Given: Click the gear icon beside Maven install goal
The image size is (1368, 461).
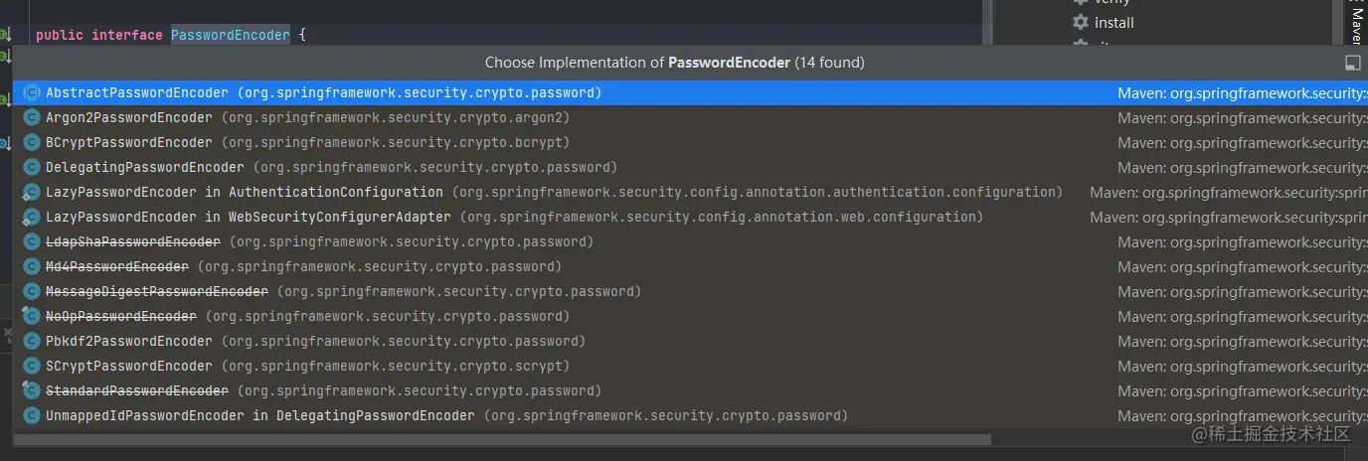Looking at the screenshot, I should click(1081, 22).
